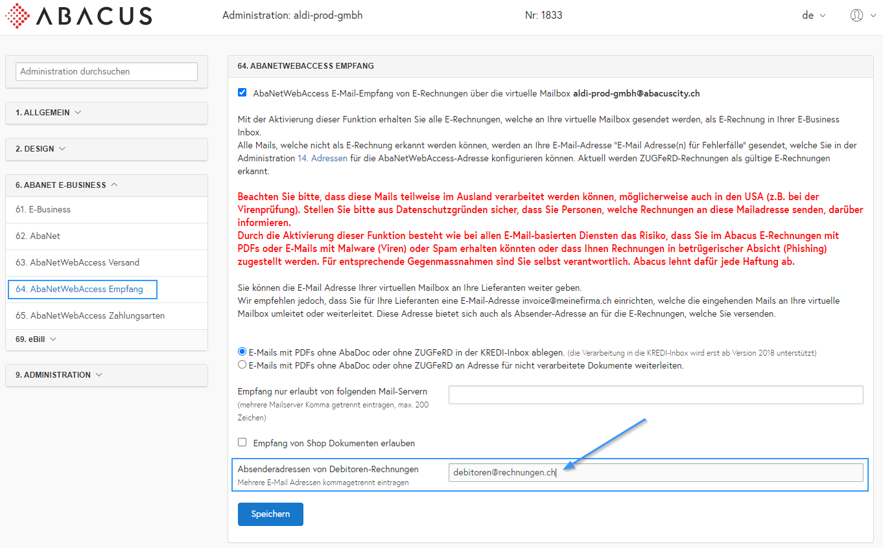This screenshot has width=883, height=548.
Task: Click the Absenderadressen von Debitoren-Rechnungen field
Action: coord(655,473)
